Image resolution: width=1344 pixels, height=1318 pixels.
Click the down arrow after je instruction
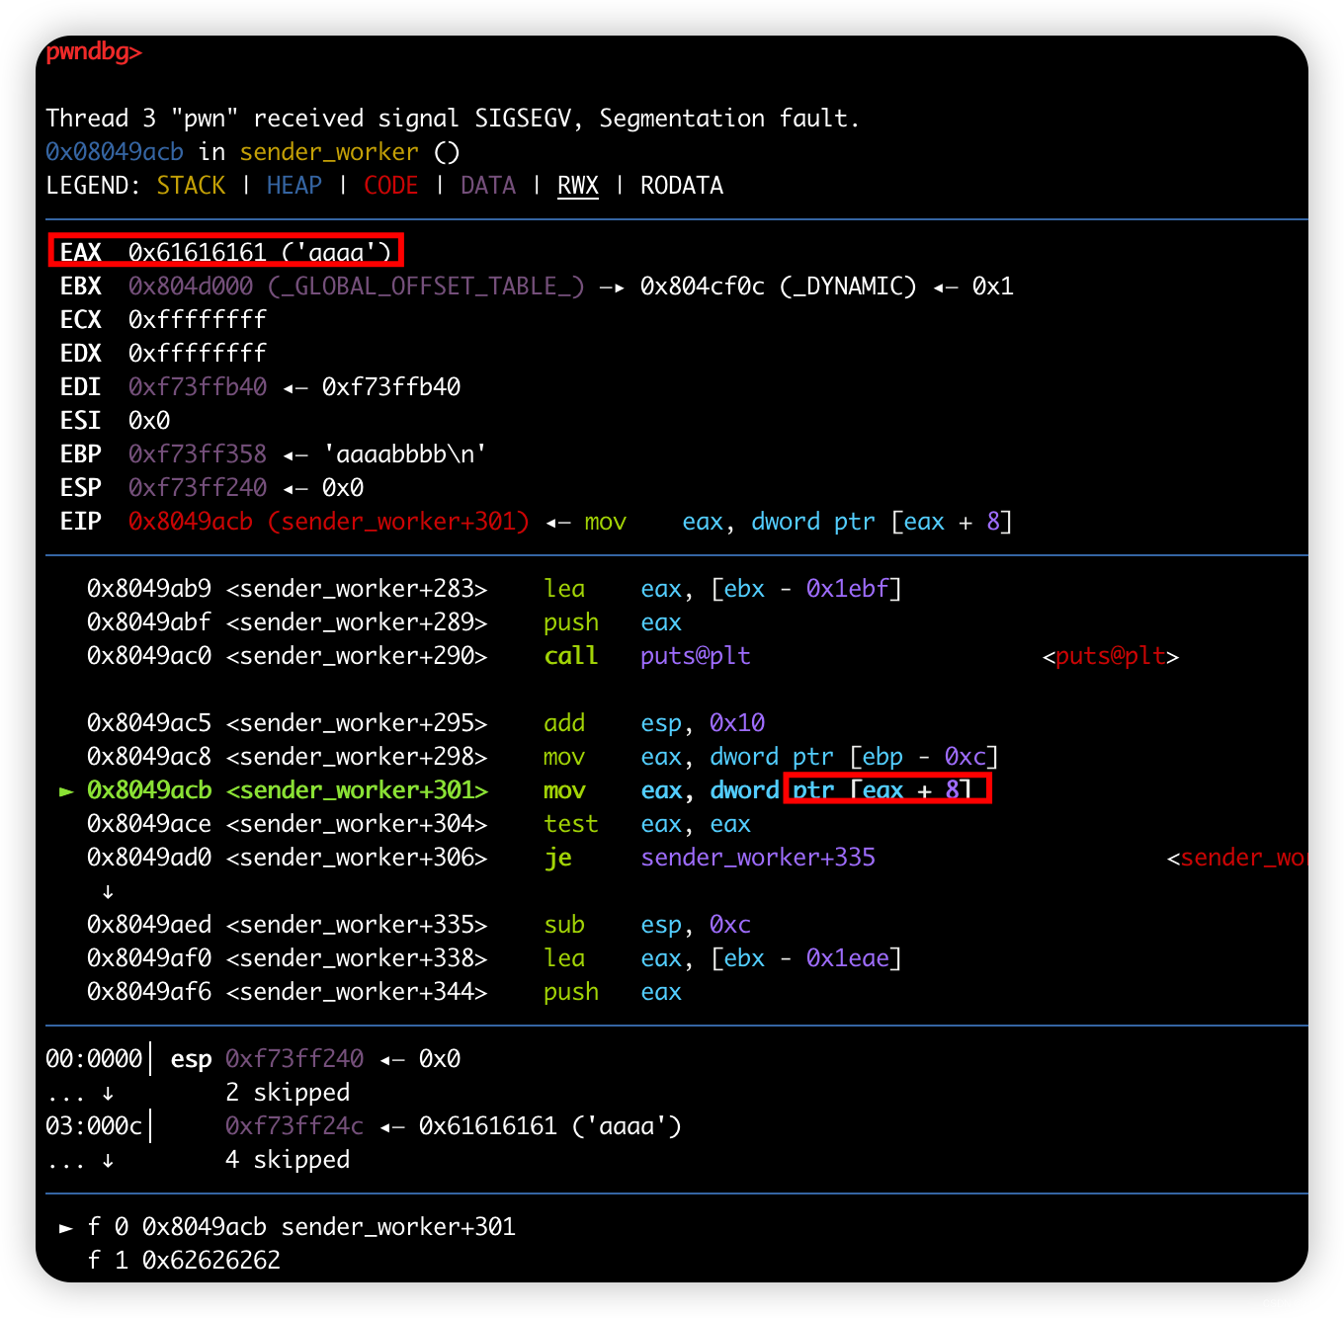pyautogui.click(x=108, y=891)
